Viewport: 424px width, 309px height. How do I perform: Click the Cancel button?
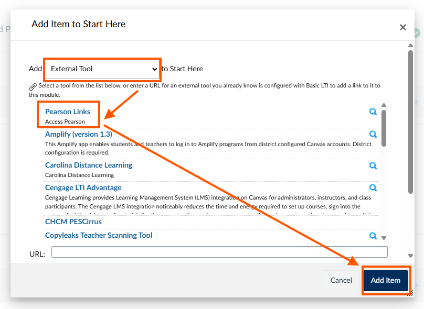pyautogui.click(x=341, y=280)
